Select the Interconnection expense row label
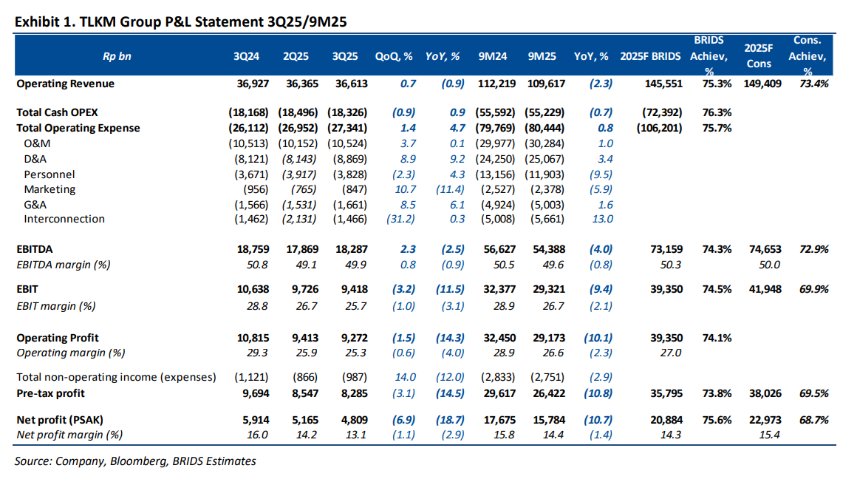This screenshot has width=857, height=482. click(x=64, y=219)
